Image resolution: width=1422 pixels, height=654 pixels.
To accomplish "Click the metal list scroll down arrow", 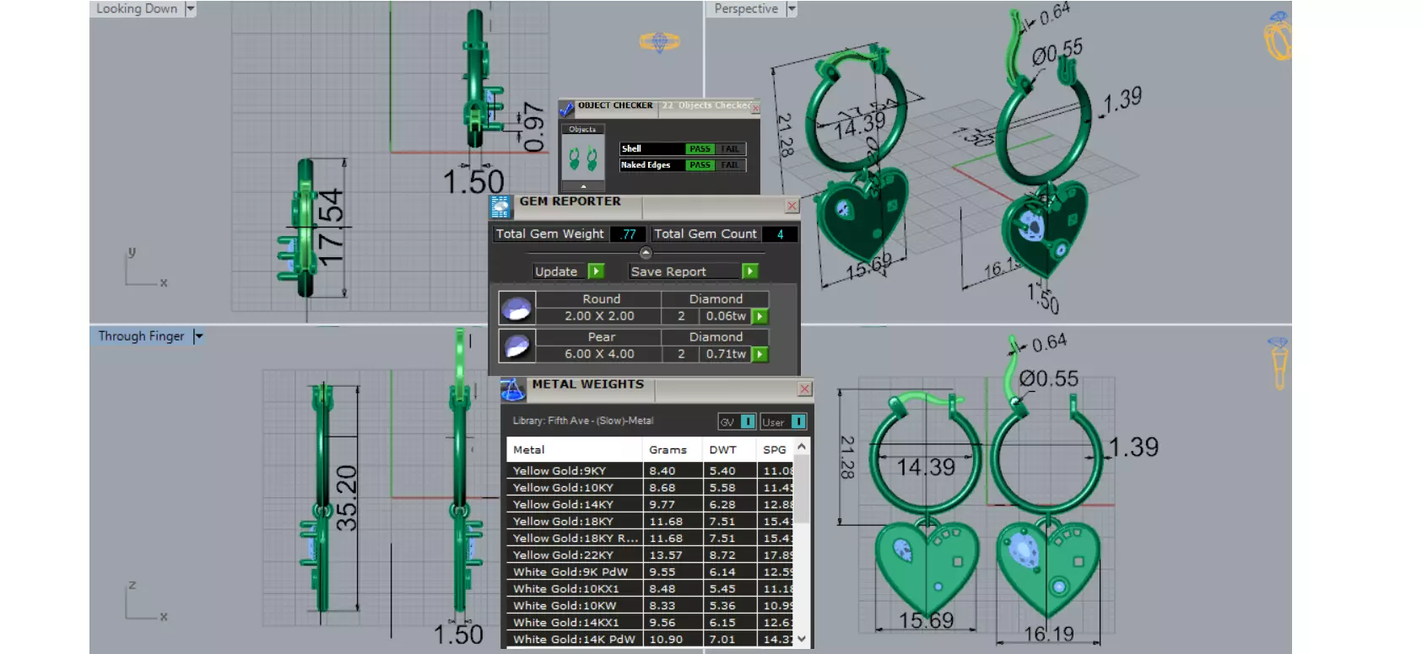I will click(x=802, y=639).
